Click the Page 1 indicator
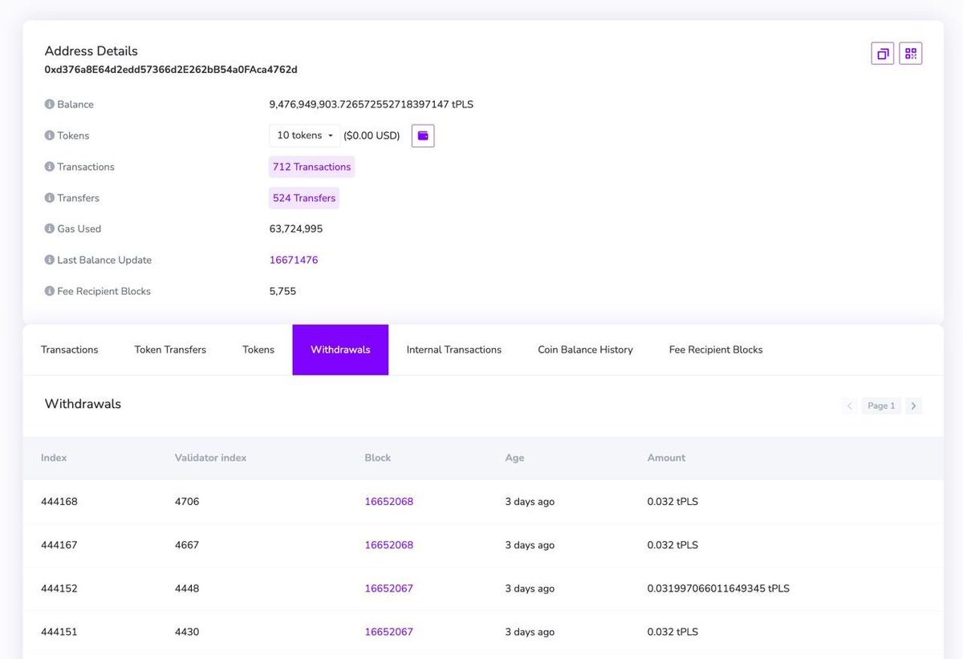This screenshot has width=963, height=659. pyautogui.click(x=880, y=405)
